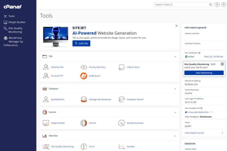The height and width of the screenshot is (151, 227).
Task: Click the Privacy directory eye icon
Action: [x=84, y=67]
